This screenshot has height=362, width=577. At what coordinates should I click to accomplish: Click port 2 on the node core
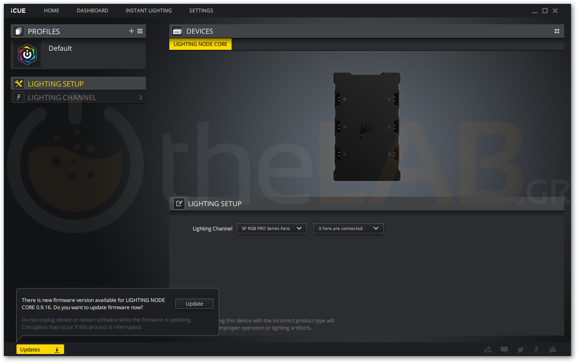[x=395, y=126]
